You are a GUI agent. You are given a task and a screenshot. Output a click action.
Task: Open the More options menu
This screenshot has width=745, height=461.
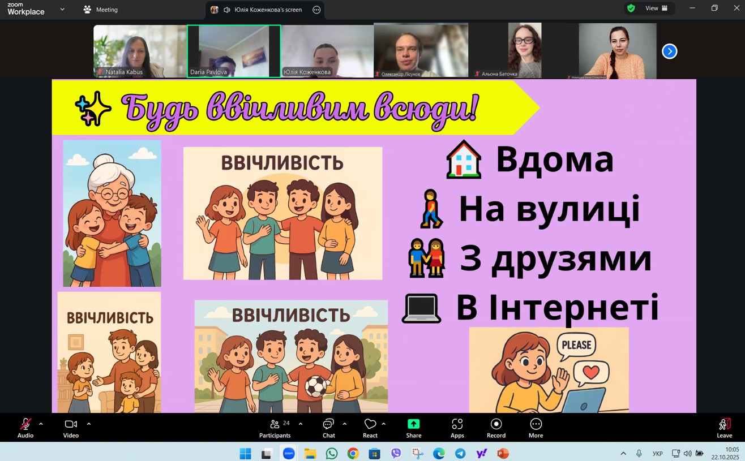[536, 428]
